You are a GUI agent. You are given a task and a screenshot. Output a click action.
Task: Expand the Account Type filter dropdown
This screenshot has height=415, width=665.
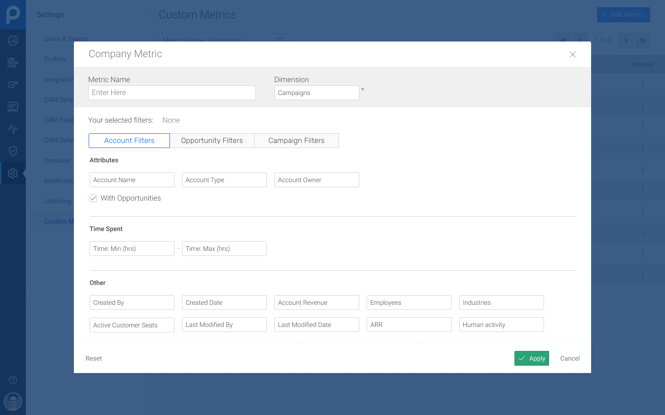tap(224, 180)
